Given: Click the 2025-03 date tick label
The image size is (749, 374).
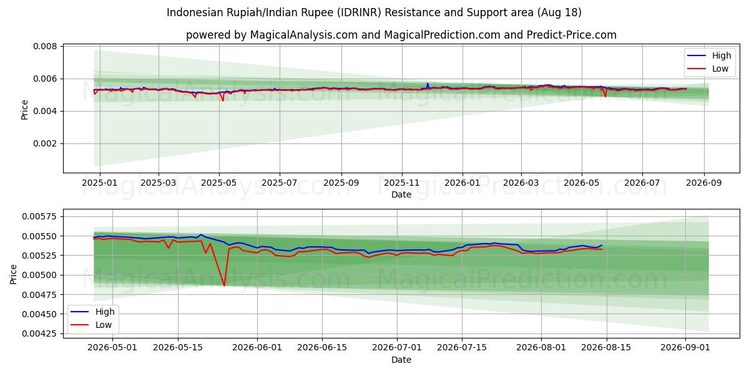Looking at the screenshot, I should tap(158, 183).
